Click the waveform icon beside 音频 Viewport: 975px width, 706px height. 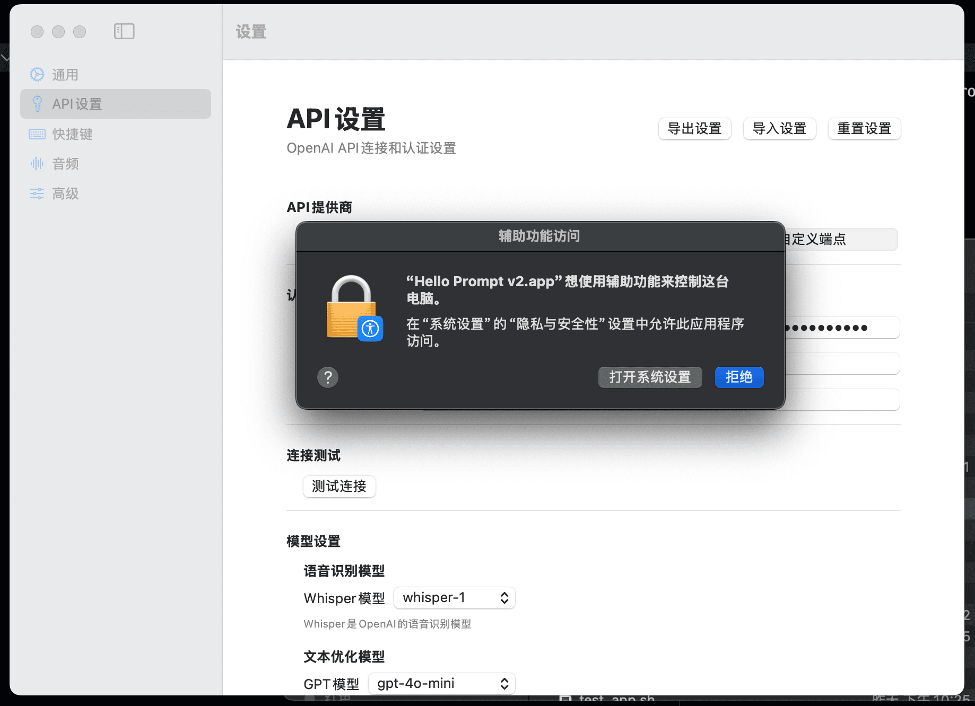37,163
